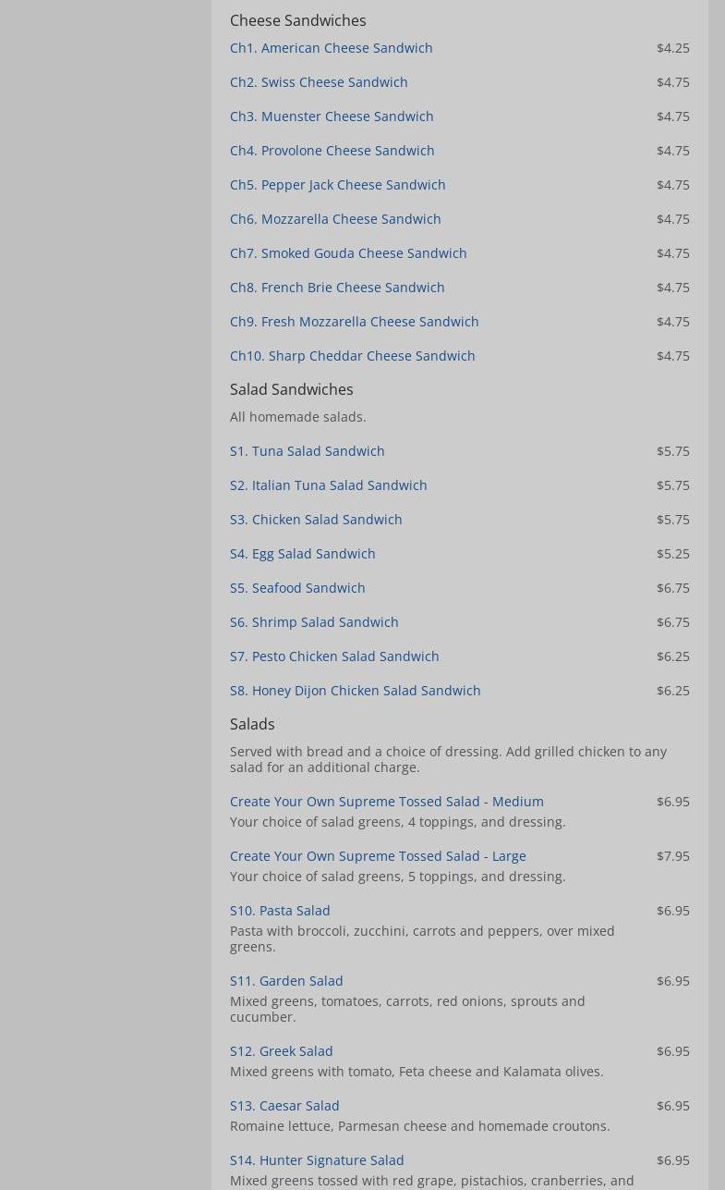Image resolution: width=725 pixels, height=1190 pixels.
Task: Select S2. Italian Tuna Salad Sandwich
Action: click(328, 485)
